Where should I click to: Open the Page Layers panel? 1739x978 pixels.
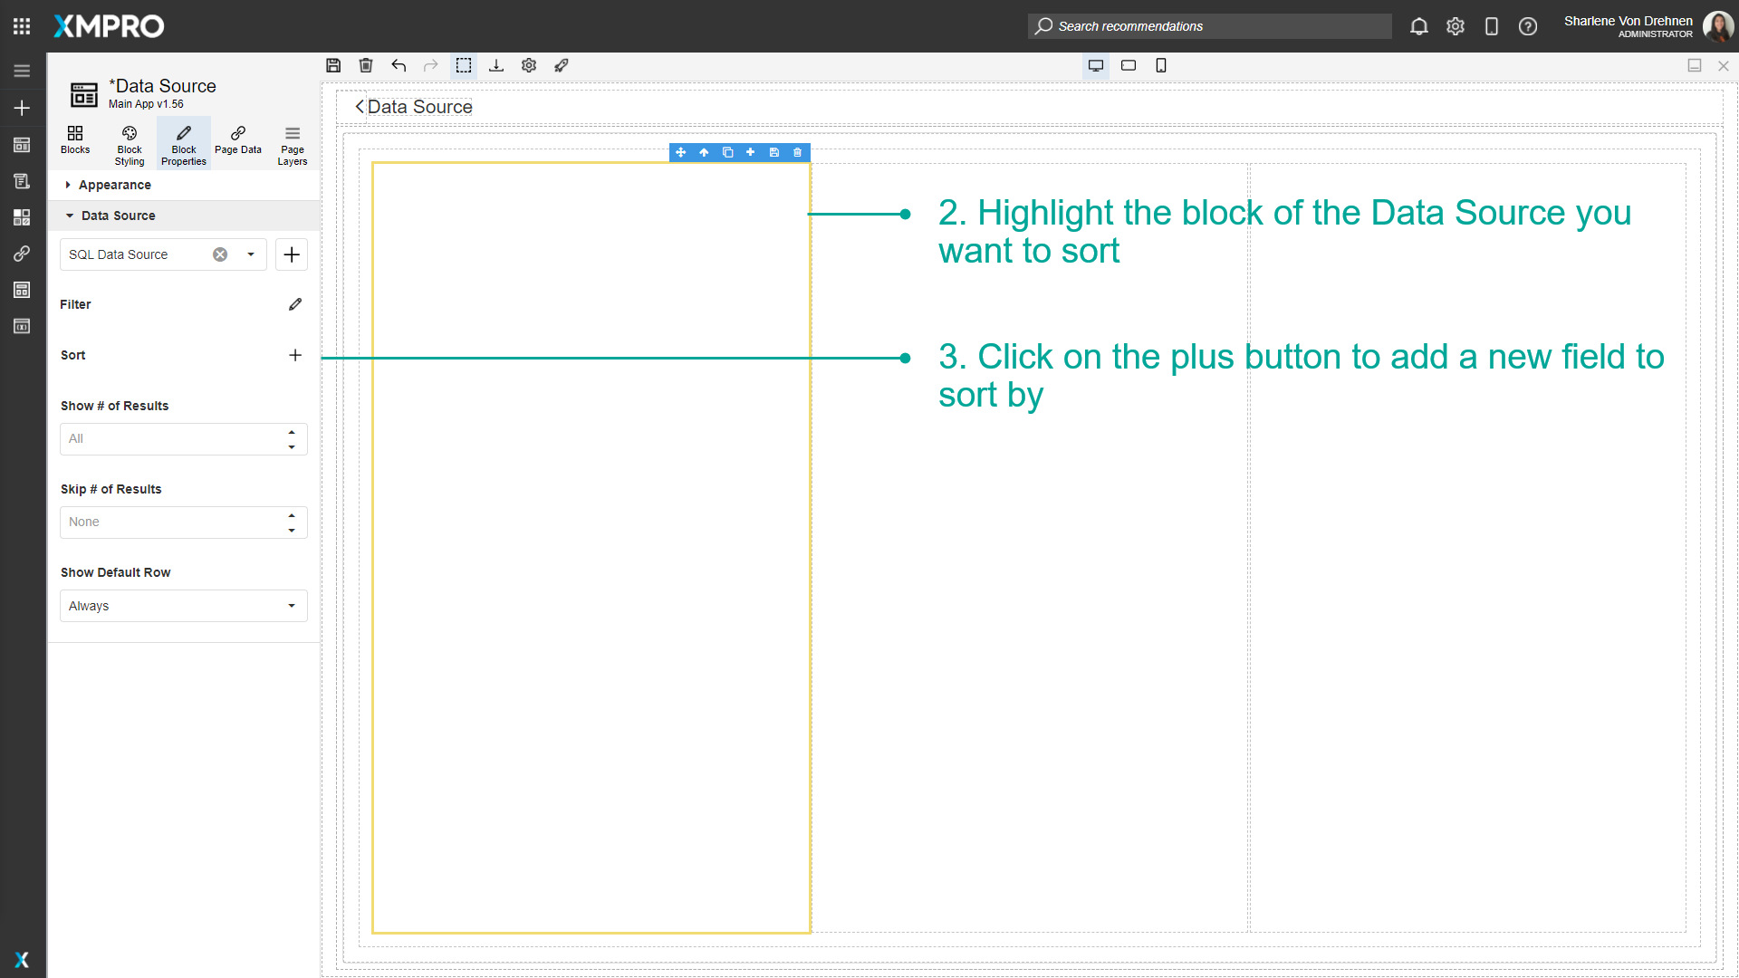tap(292, 143)
